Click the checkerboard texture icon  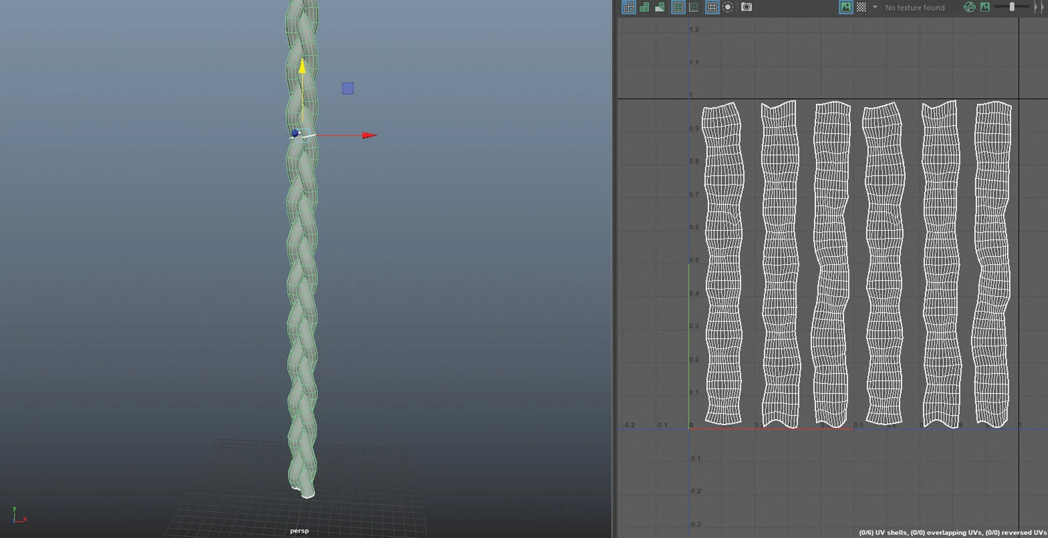click(x=861, y=7)
